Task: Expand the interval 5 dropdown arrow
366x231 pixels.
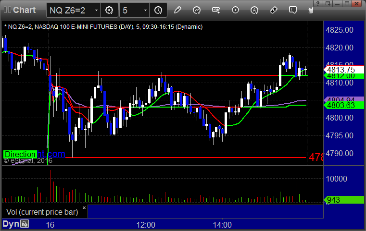Action: tap(145, 10)
